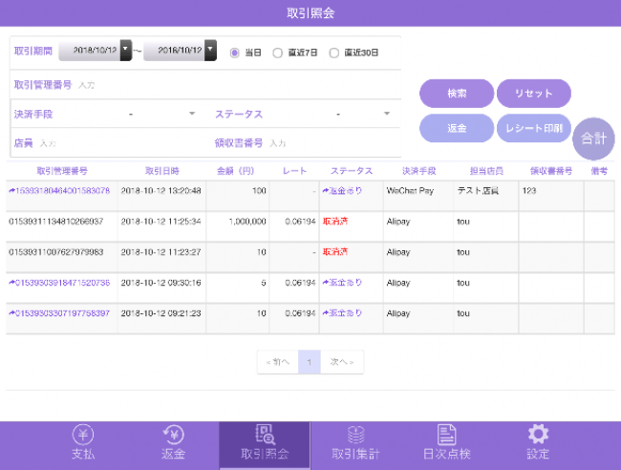Viewport: 621px width, 470px height.
Task: Click the 担当店員 column header
Action: [486, 171]
